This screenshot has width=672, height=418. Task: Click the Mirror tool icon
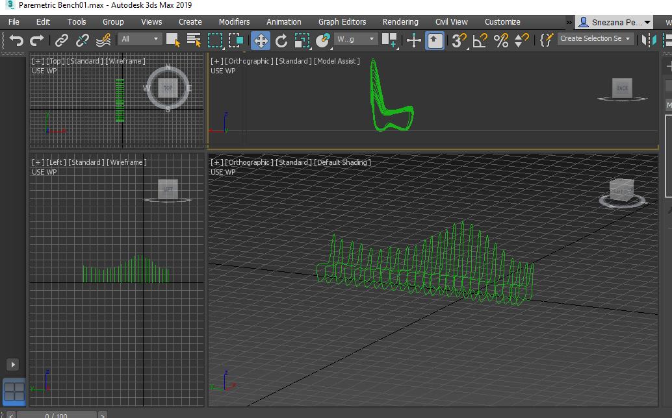(649, 40)
